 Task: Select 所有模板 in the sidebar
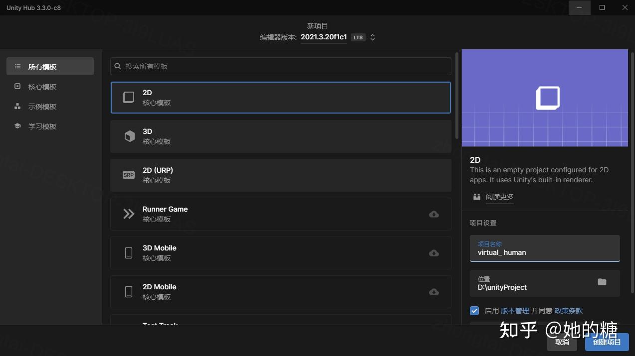(42, 66)
